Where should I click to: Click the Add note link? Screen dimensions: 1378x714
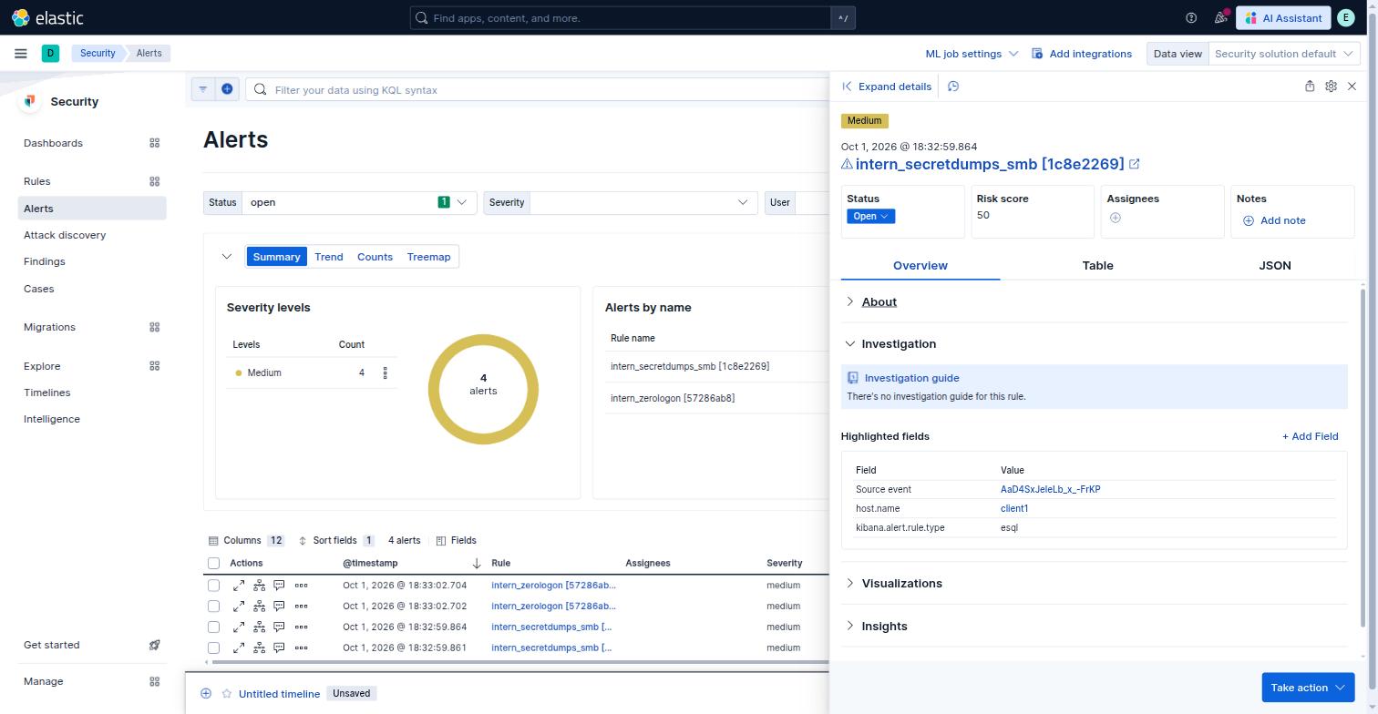pos(1274,220)
